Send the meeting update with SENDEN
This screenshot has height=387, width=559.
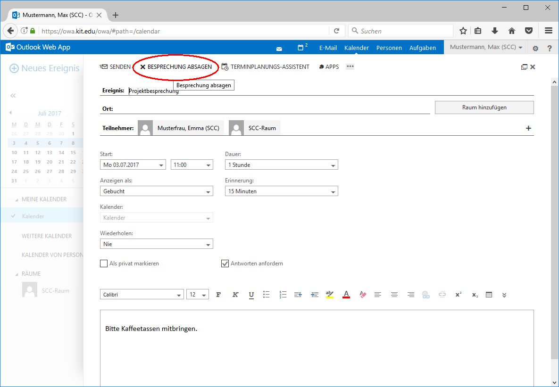[115, 66]
